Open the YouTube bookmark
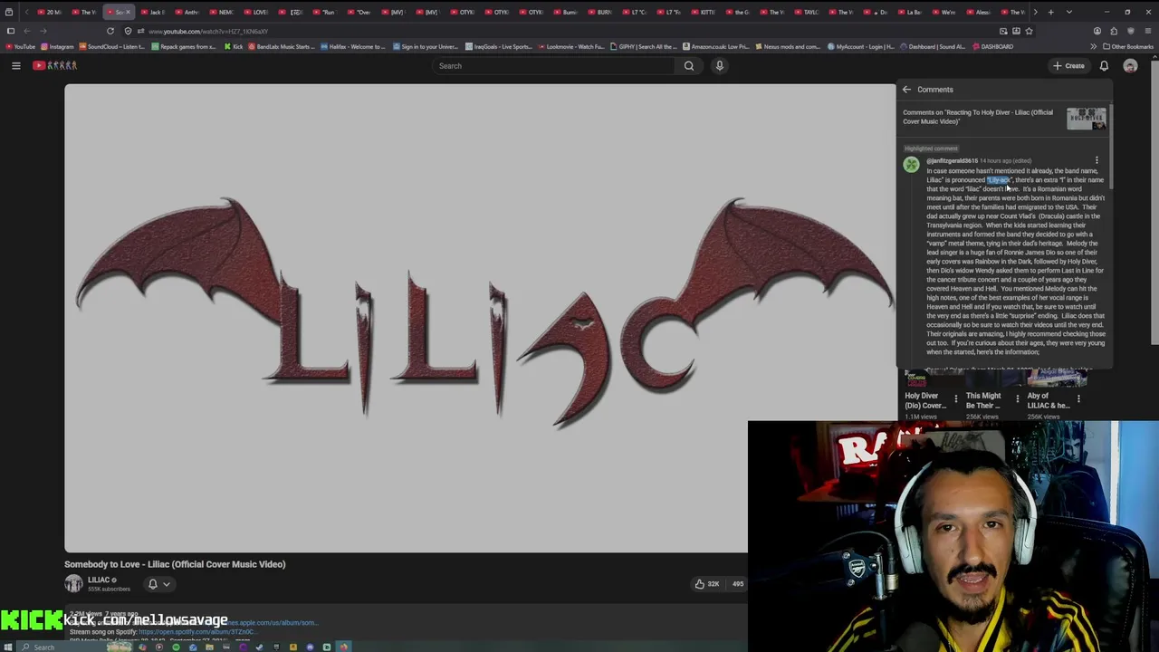Screen dimensions: 1159x652 [20, 46]
